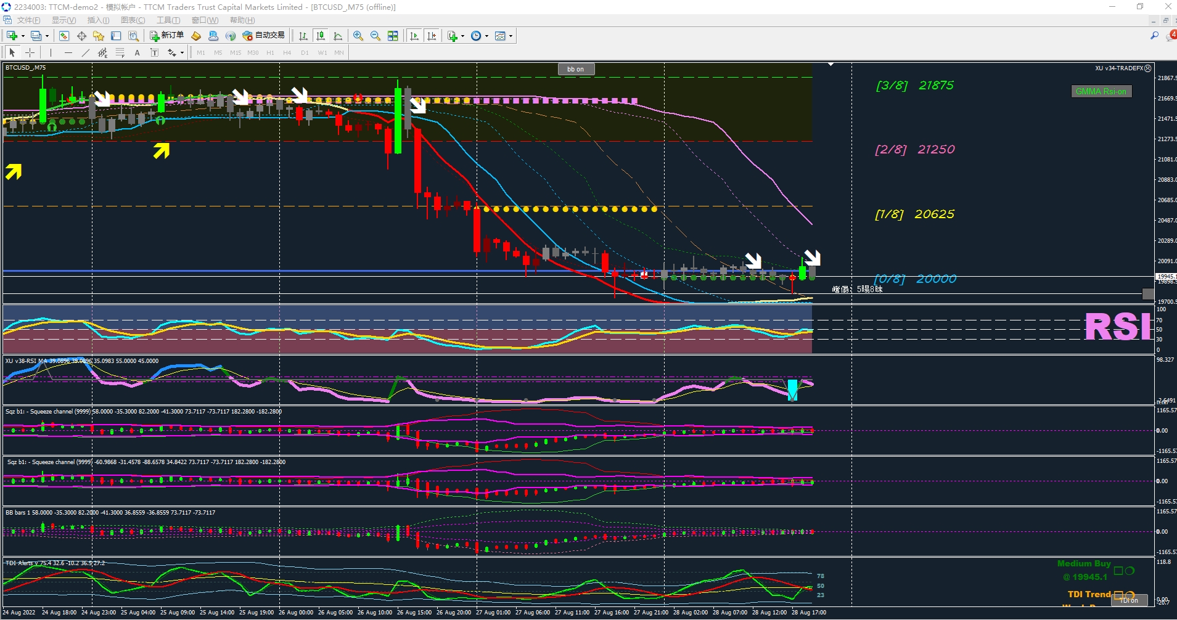Open the chat notifications icon
1177x620 pixels.
click(x=1171, y=36)
